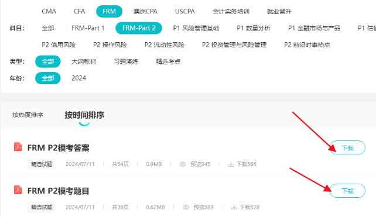
Task: Filter type by 精选考点
Action: (168, 61)
